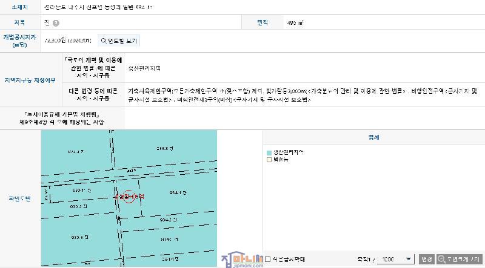Click the 범례 legend panel header

click(373, 137)
